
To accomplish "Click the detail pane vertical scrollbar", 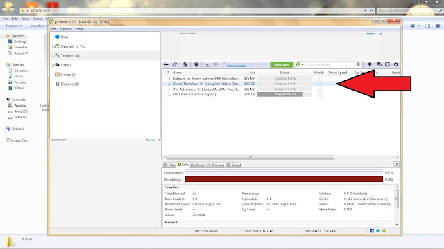I will point(397,199).
